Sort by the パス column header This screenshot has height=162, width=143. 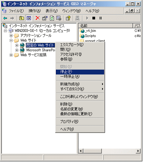[x=137, y=26]
